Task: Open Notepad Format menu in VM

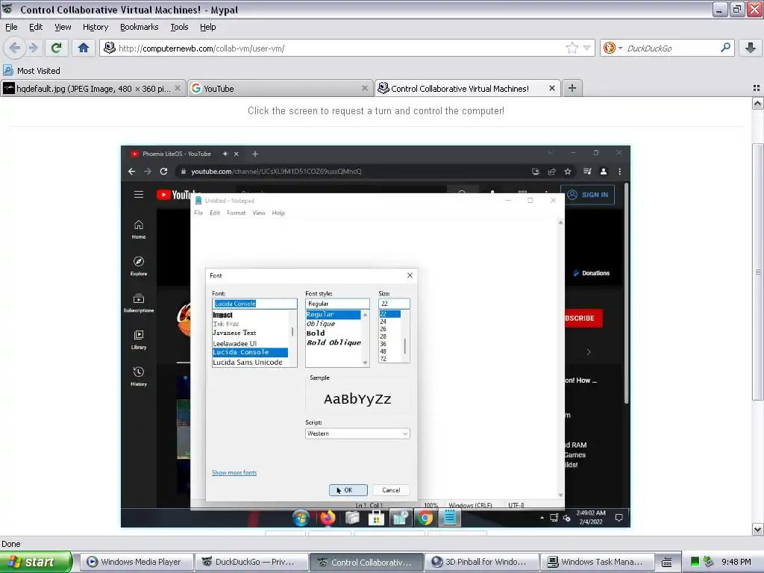Action: coord(236,213)
